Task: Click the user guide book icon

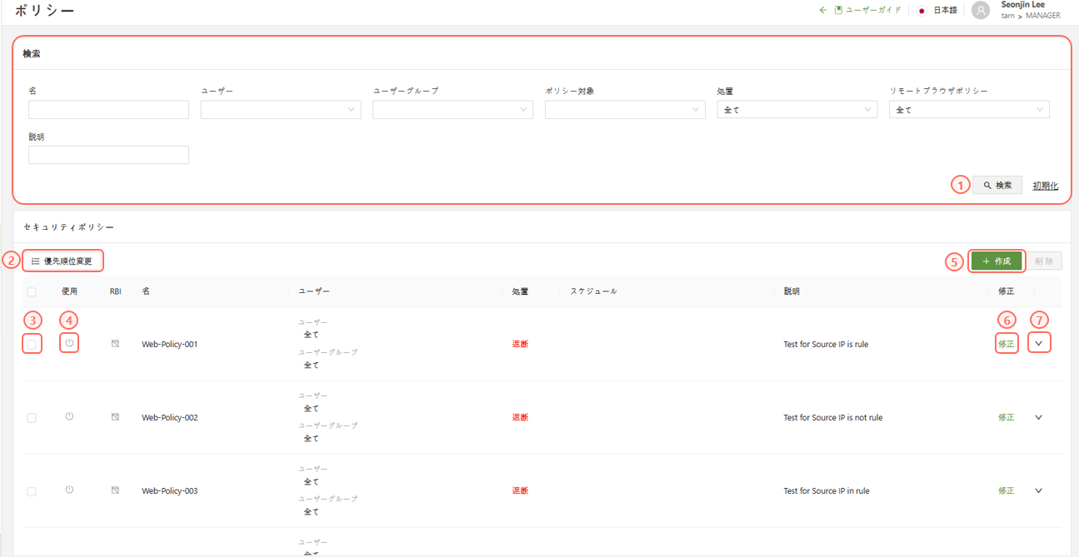Action: [x=838, y=10]
